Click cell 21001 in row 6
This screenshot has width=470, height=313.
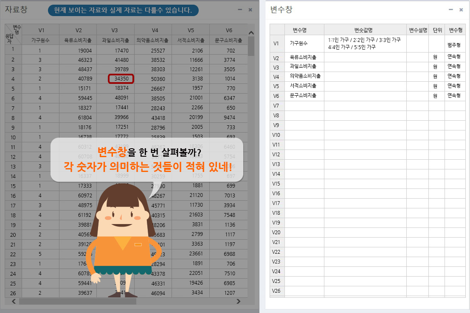point(196,98)
